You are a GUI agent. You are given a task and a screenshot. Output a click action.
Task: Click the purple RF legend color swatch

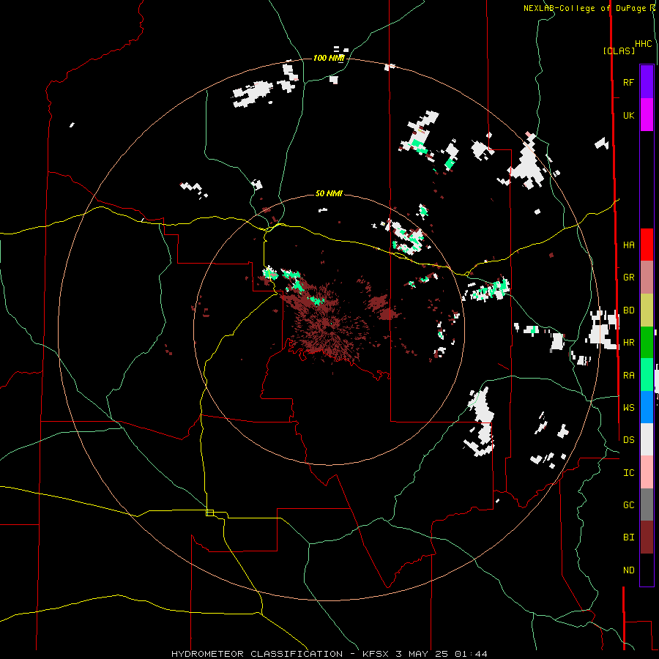click(647, 82)
